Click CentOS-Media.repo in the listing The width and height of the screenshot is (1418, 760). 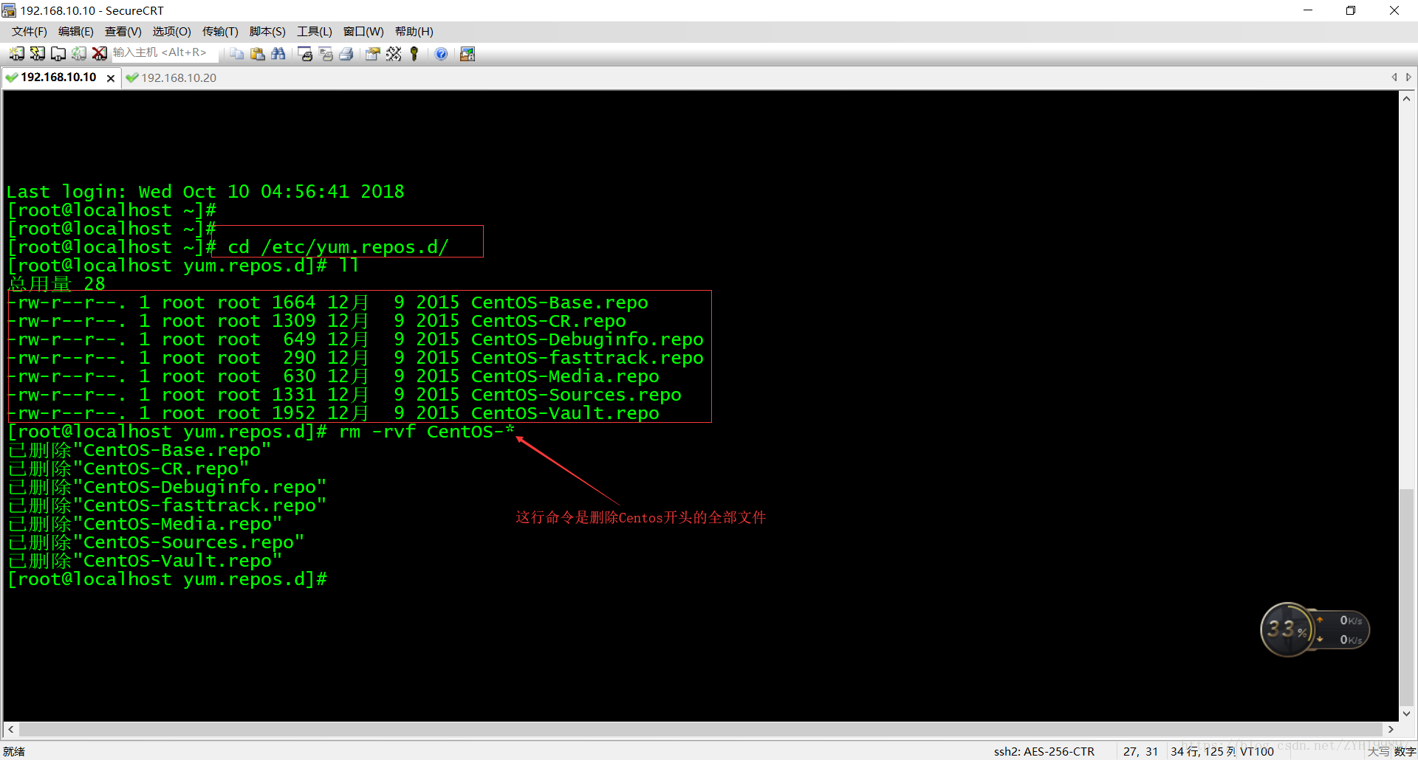pos(565,376)
